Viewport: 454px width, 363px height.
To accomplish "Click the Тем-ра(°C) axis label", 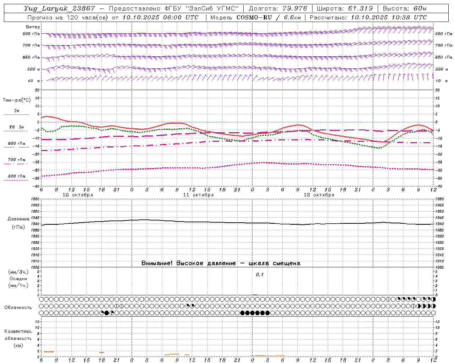I will (17, 100).
